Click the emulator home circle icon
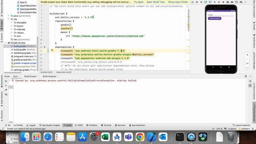Viewport: 256px width, 144px height. click(219, 2)
